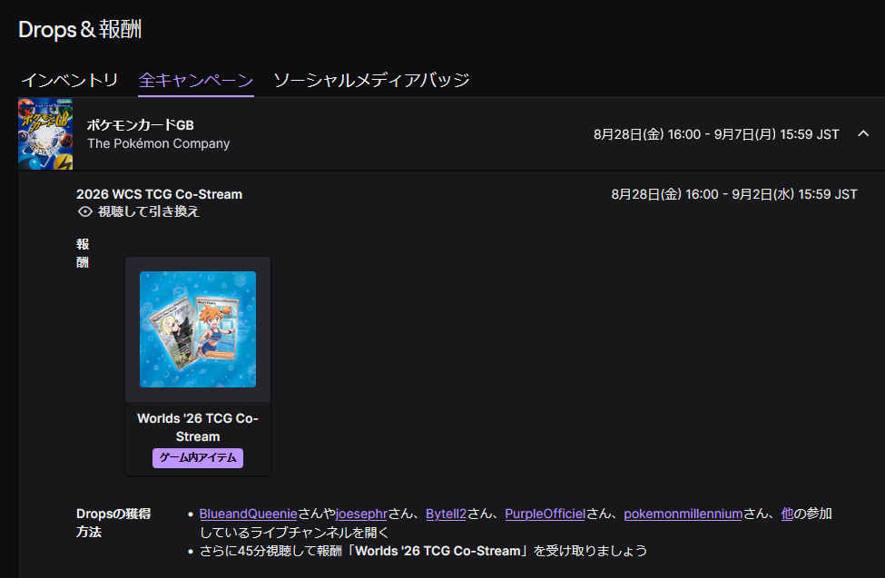
Task: Click The Pokémon Company text
Action: tap(159, 143)
